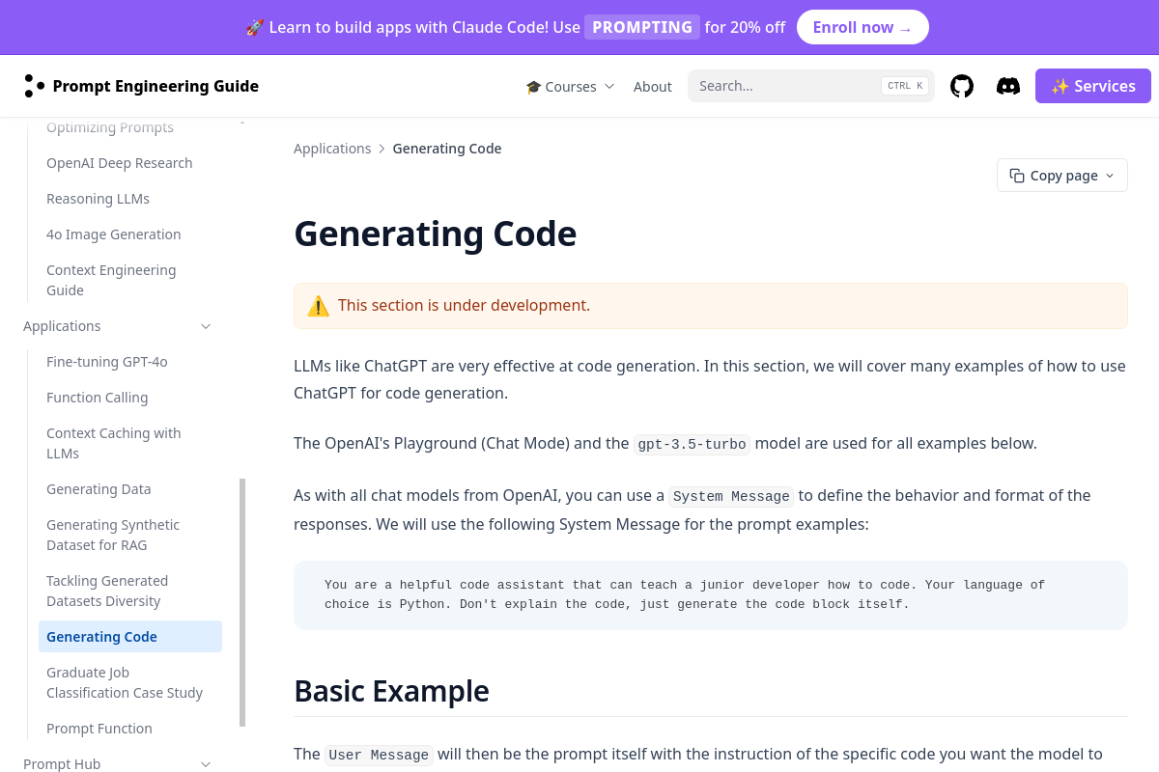The height and width of the screenshot is (772, 1159).
Task: Click the graduation cap icon beside Courses
Action: coord(532,86)
